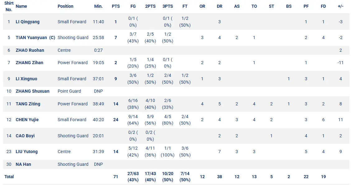Screen dimensions: 351x185
Task: Select the Total row label
Action: click(x=9, y=177)
